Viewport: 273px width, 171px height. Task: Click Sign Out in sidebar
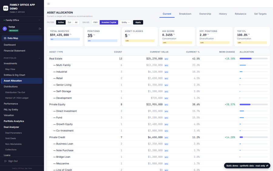13,161
